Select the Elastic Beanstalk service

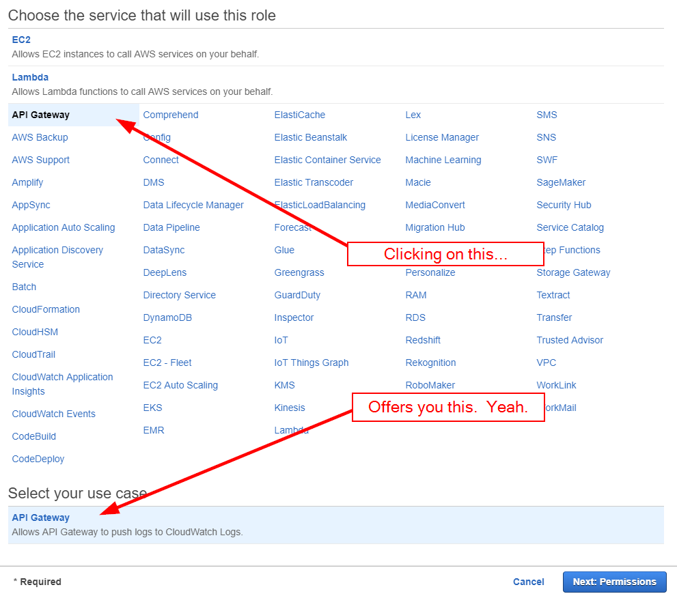(310, 137)
